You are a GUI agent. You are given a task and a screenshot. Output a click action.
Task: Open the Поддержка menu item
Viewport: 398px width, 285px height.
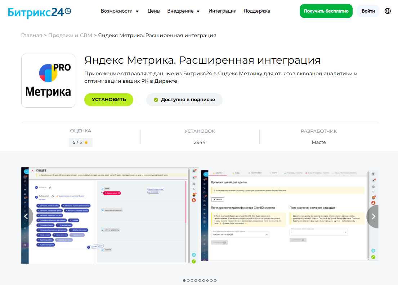coord(256,11)
